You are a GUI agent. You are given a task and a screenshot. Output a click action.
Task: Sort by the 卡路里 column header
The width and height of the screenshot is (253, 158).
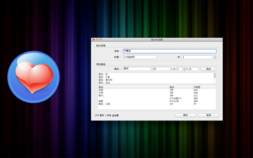tap(204, 87)
